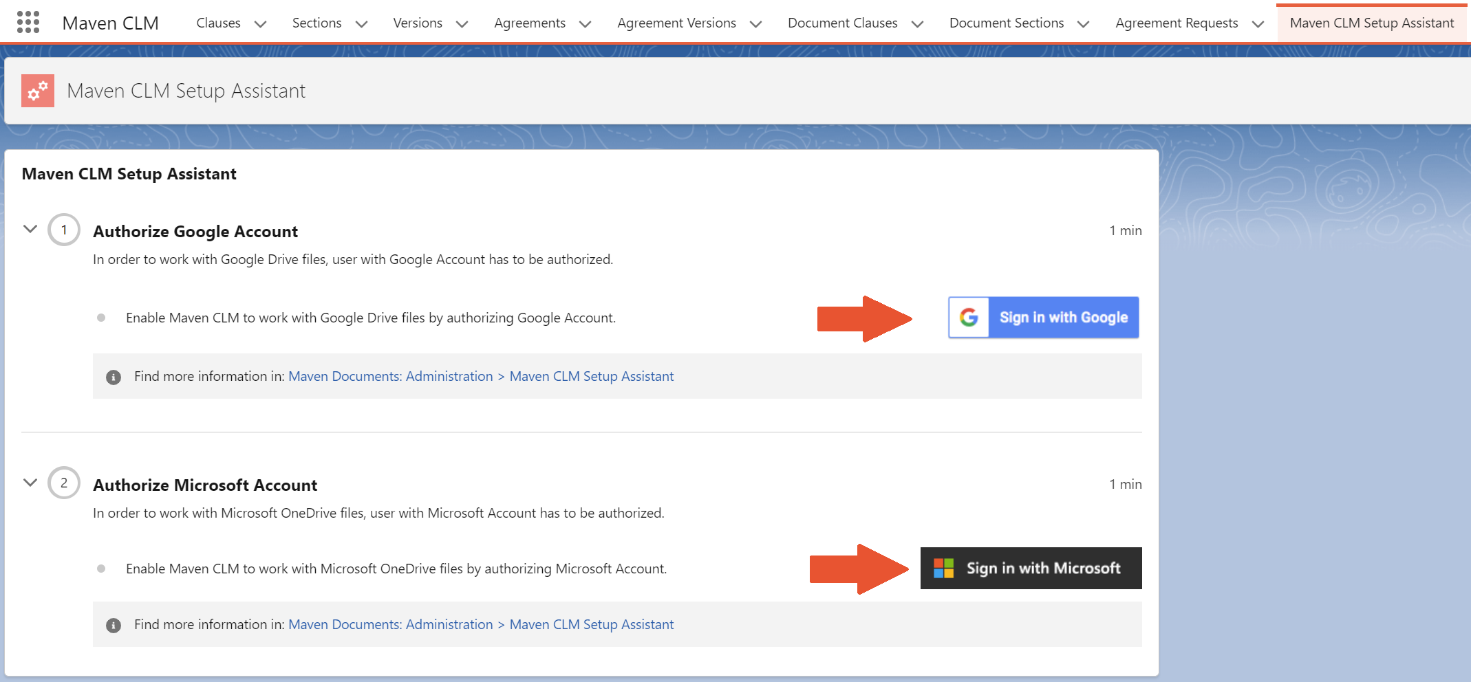
Task: Open the Clauses tab dropdown arrow
Action: (260, 24)
